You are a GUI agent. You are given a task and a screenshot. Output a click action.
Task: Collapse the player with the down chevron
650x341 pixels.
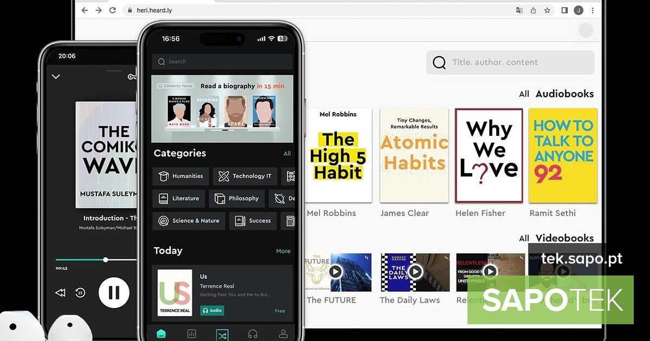[56, 76]
